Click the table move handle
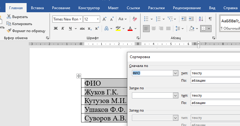Screen dimensions: 240x126 tap(78, 76)
